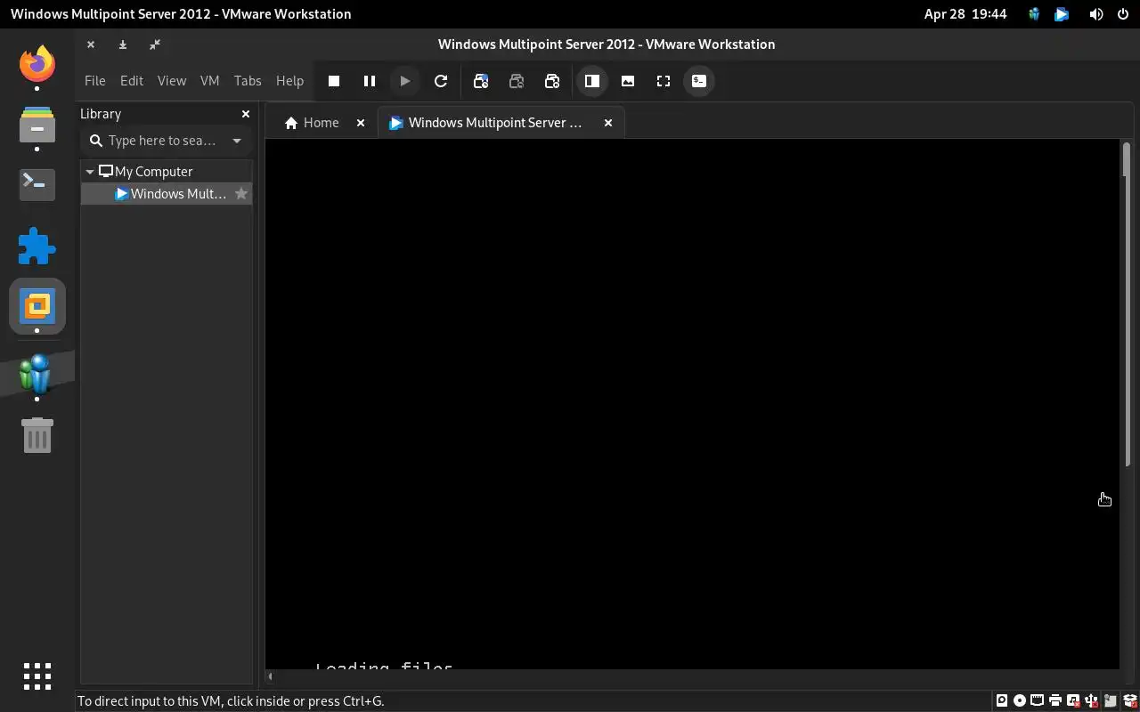1140x712 pixels.
Task: Open the volume control in top bar
Action: tap(1096, 14)
